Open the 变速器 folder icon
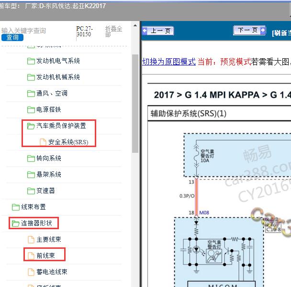This screenshot has height=287, width=291. [x=31, y=191]
